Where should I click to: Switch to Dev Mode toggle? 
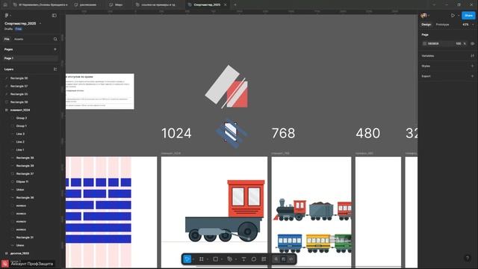coord(291,259)
